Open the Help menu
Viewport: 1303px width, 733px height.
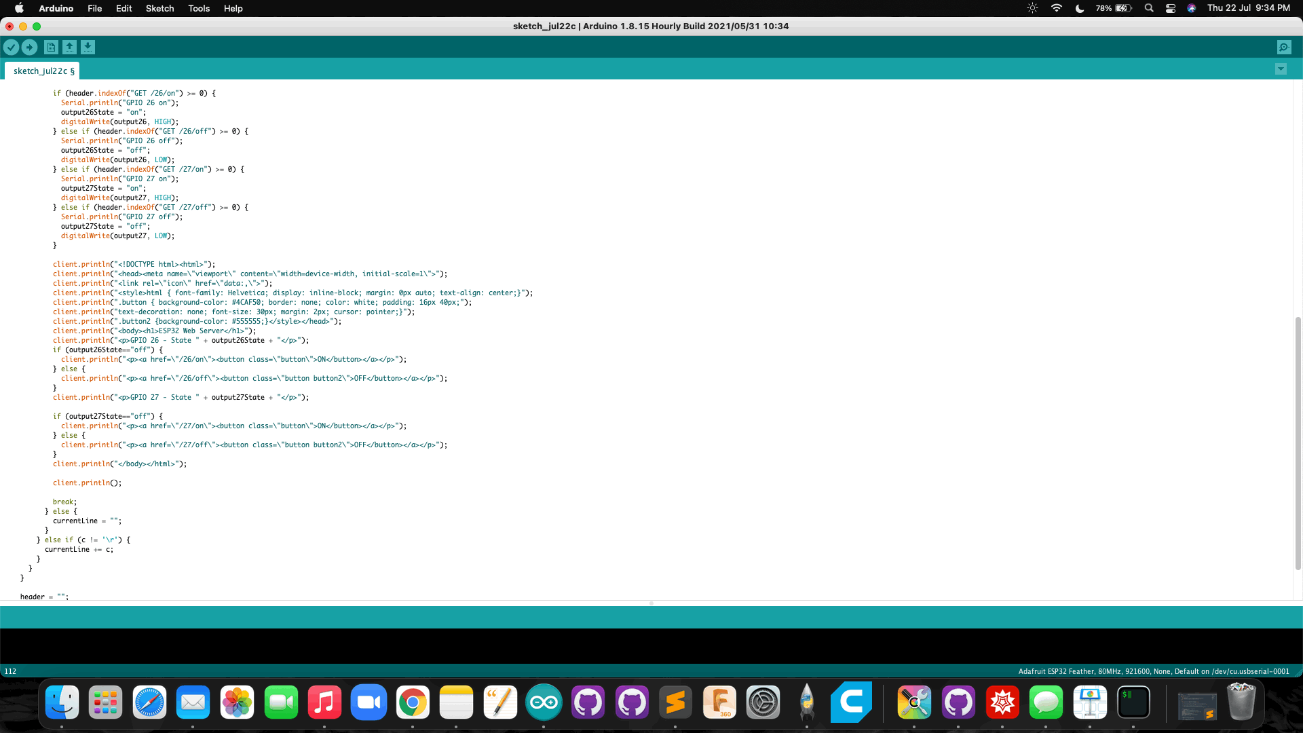(233, 8)
